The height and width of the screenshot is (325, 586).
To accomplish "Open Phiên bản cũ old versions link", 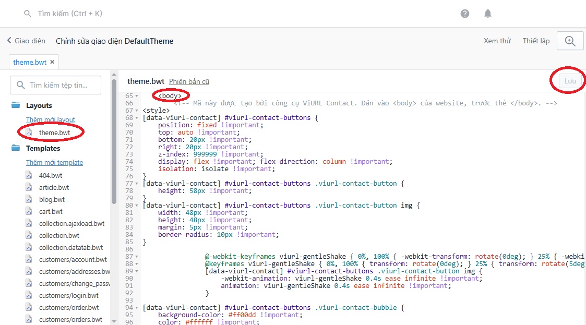I will click(x=189, y=81).
